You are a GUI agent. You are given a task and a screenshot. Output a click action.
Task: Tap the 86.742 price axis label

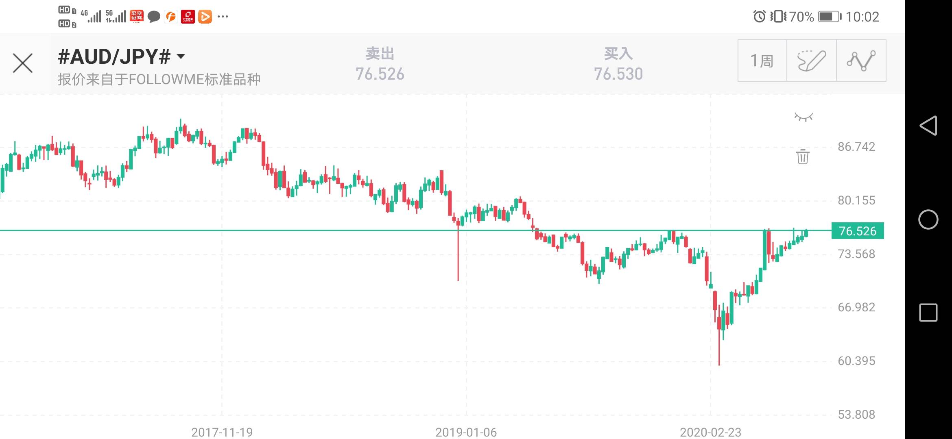click(x=856, y=147)
